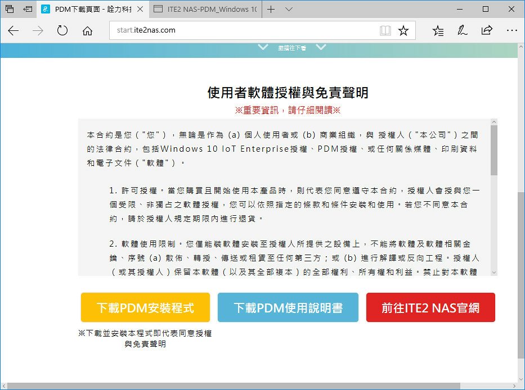Viewport: 525px width, 390px height.
Task: Open a new tab
Action: pos(271,10)
